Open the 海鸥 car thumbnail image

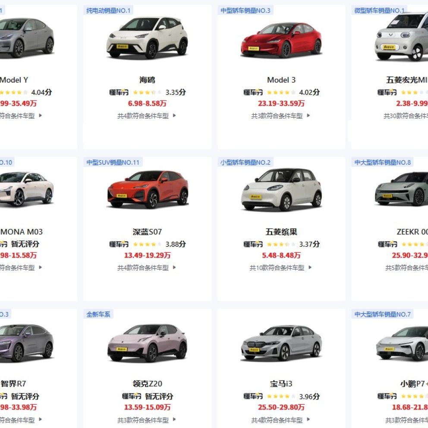[148, 38]
